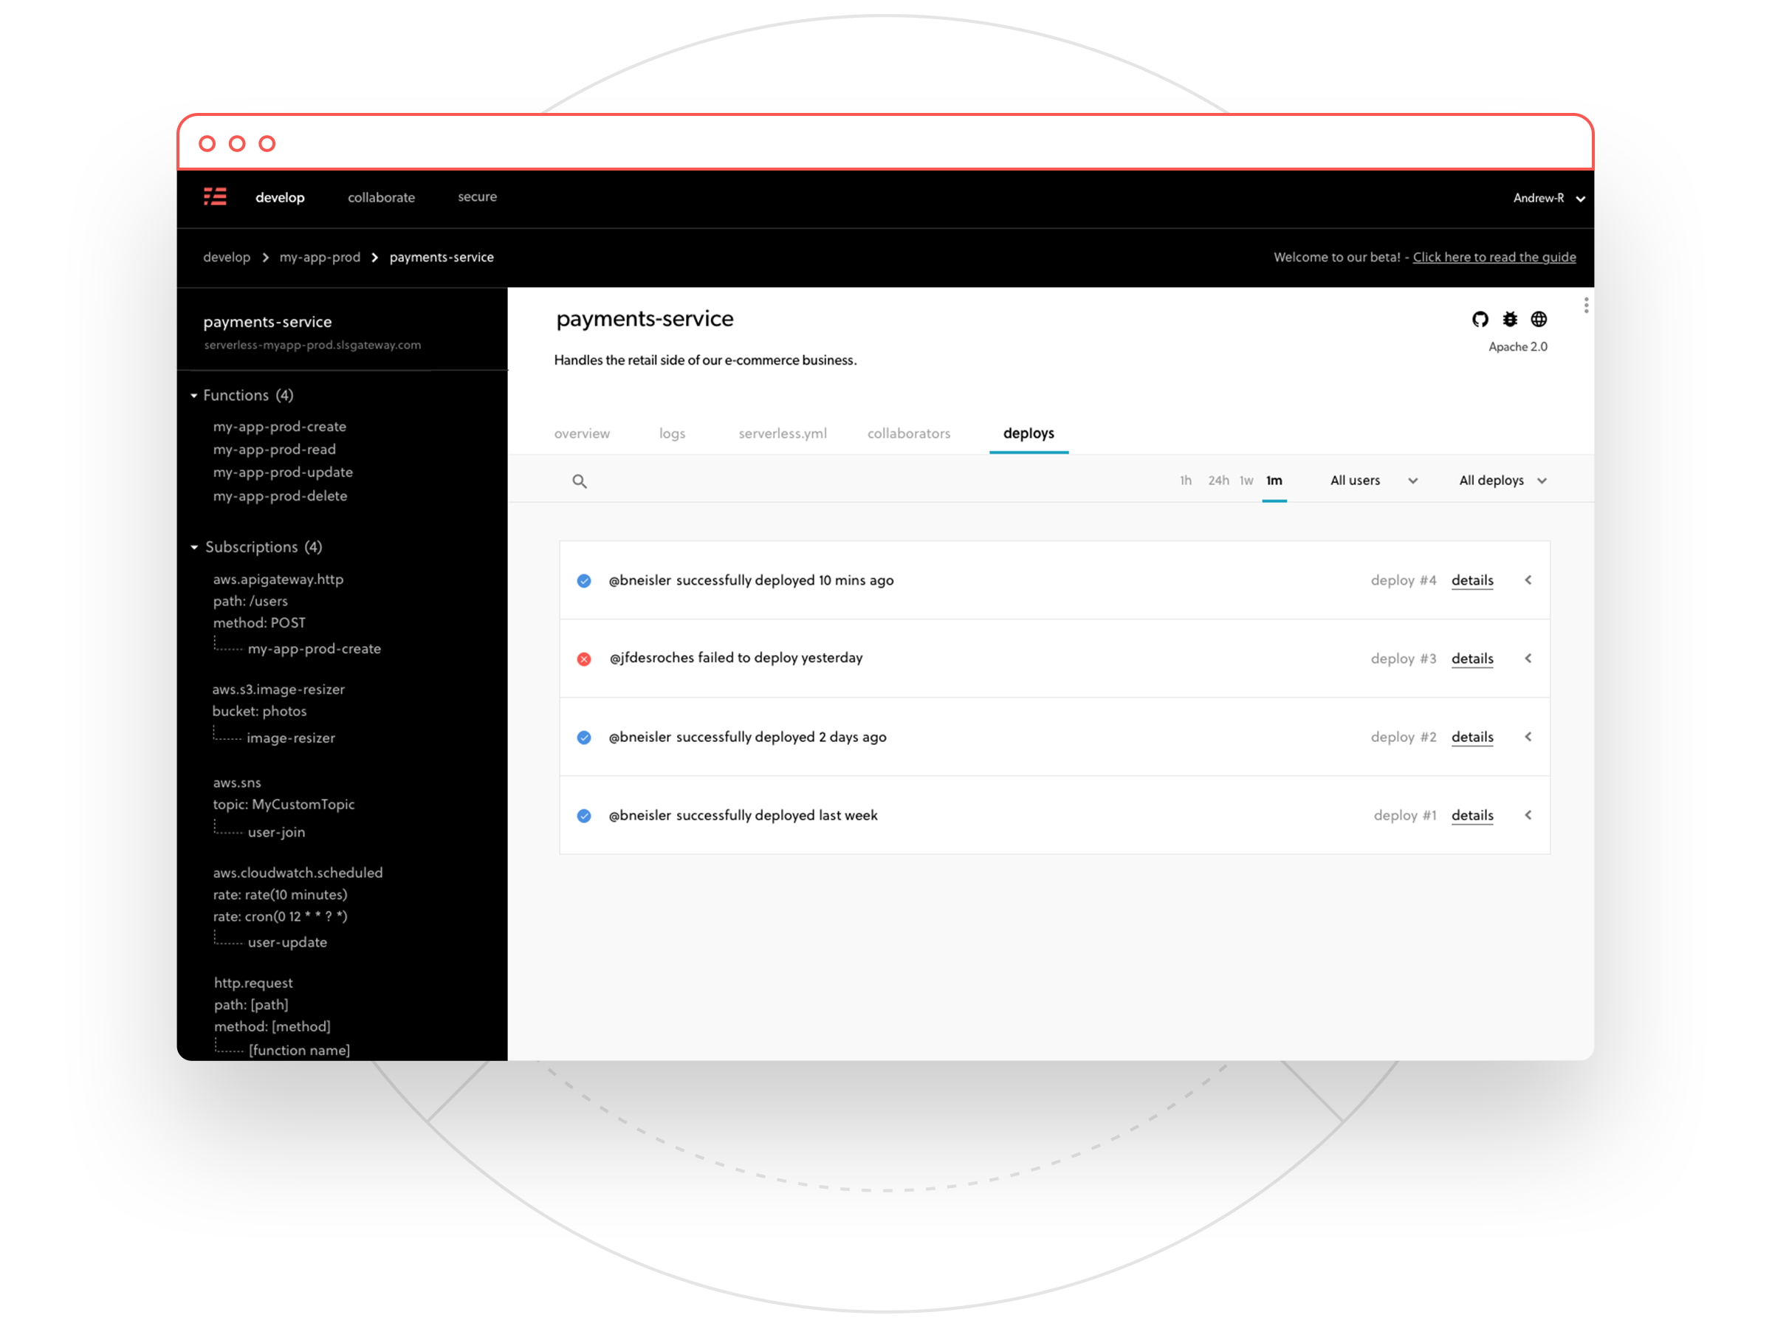Select the 24h time range filter
The height and width of the screenshot is (1329, 1772).
tap(1218, 481)
